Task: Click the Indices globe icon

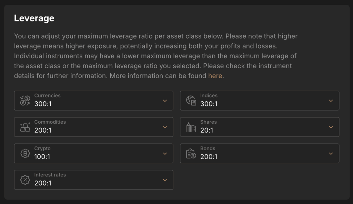Action: [x=190, y=100]
